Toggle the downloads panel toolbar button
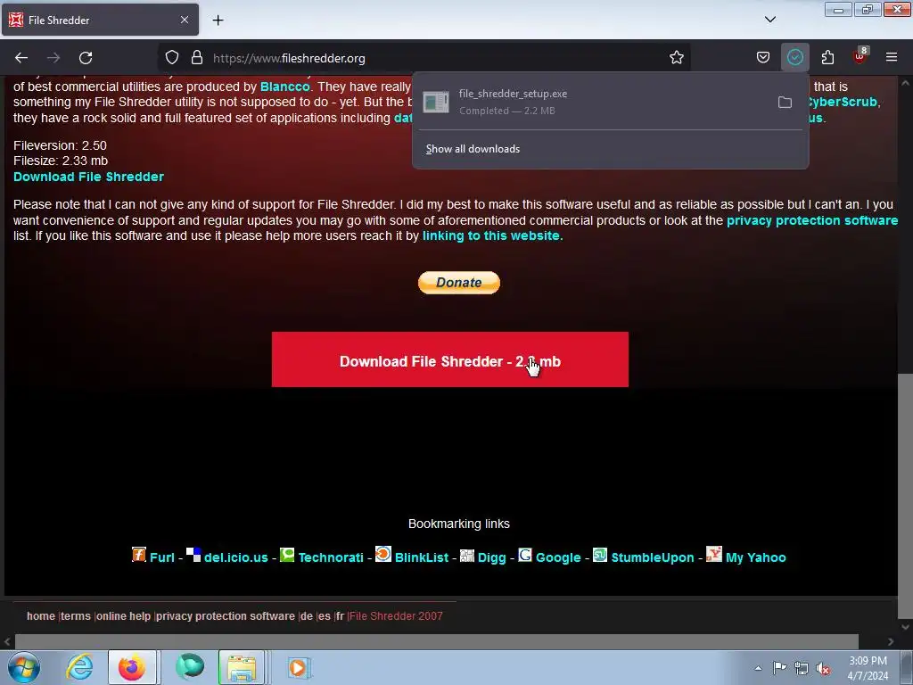 click(x=794, y=57)
